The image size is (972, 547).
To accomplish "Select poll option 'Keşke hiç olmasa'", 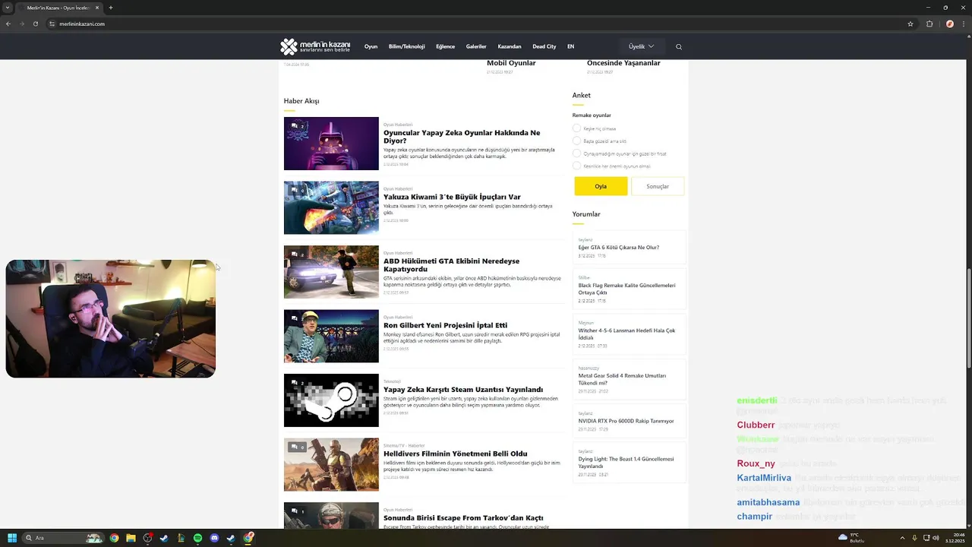I will point(576,128).
